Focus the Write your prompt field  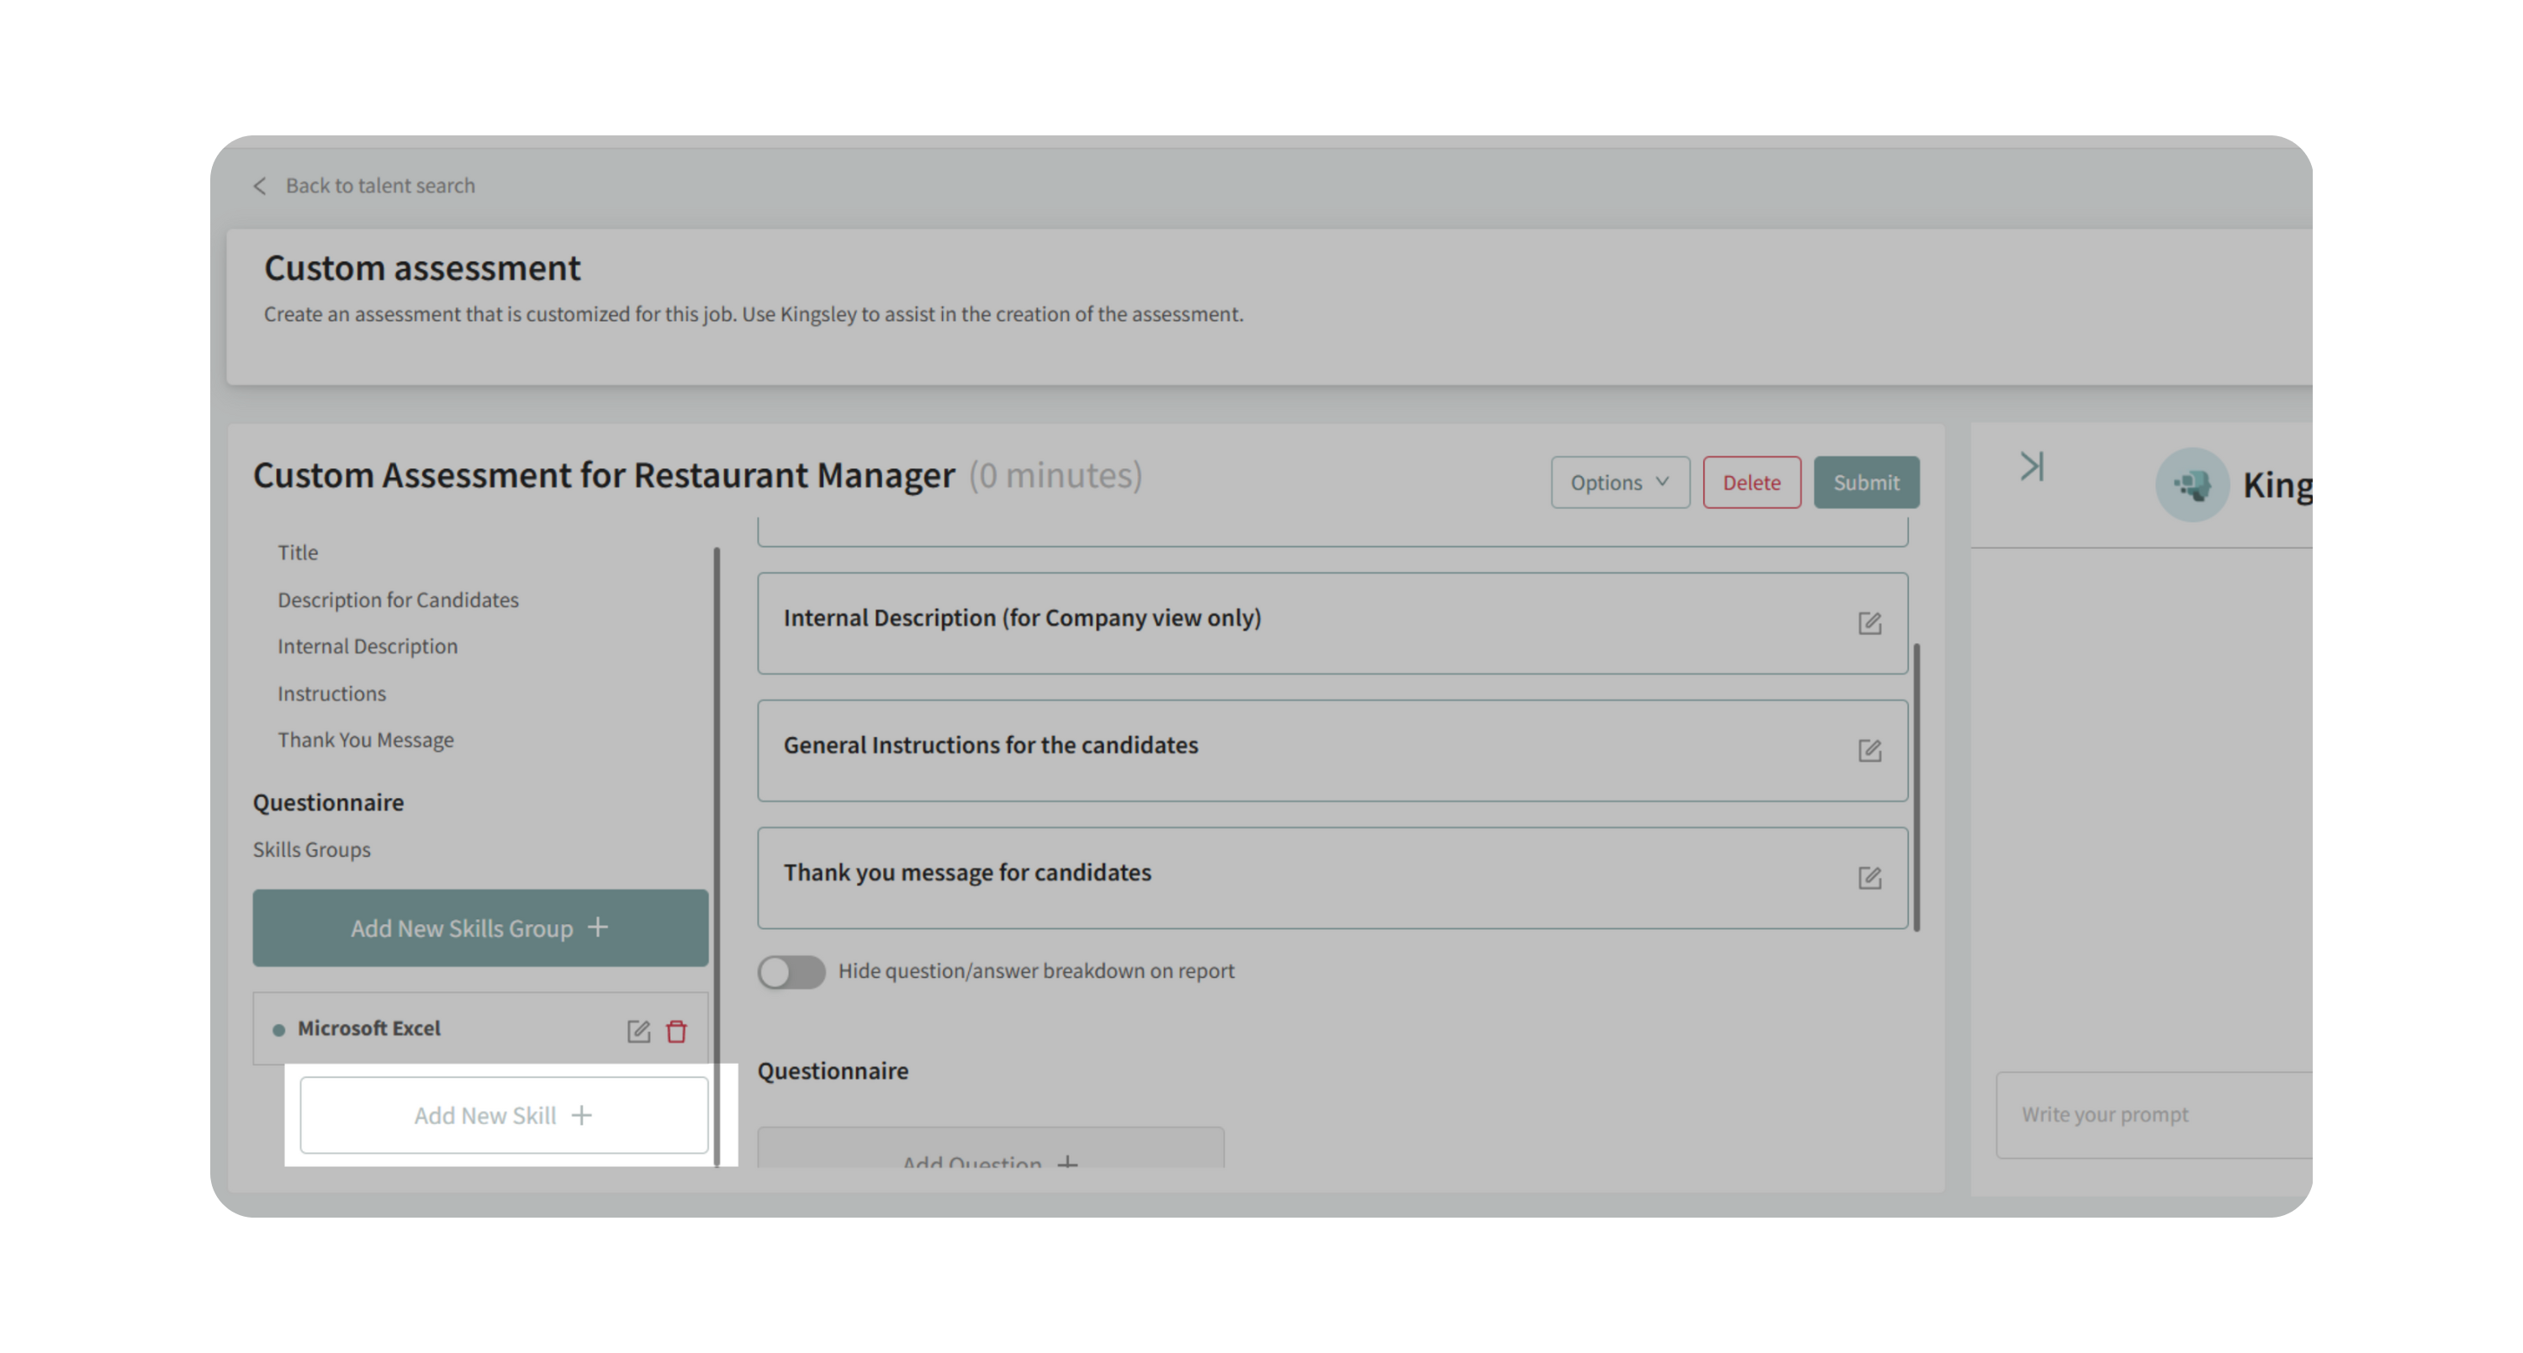click(x=2155, y=1115)
